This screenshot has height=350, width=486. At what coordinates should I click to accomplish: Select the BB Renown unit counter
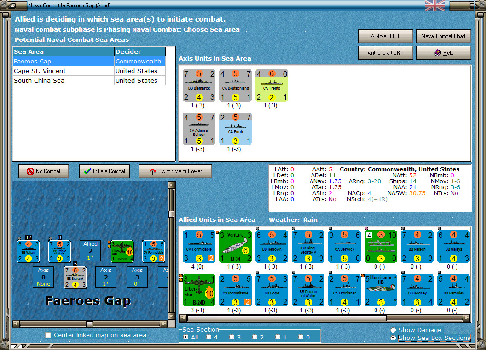[272, 246]
